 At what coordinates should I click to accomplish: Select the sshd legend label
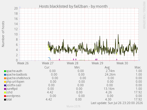9,92
